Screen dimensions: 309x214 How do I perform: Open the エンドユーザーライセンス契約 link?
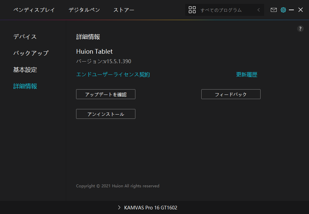pyautogui.click(x=113, y=74)
